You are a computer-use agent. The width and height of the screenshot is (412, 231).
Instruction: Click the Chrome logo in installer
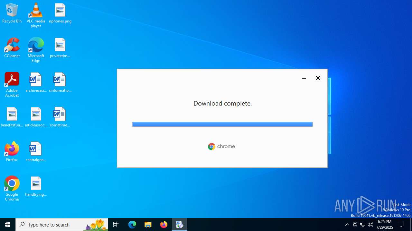click(221, 147)
